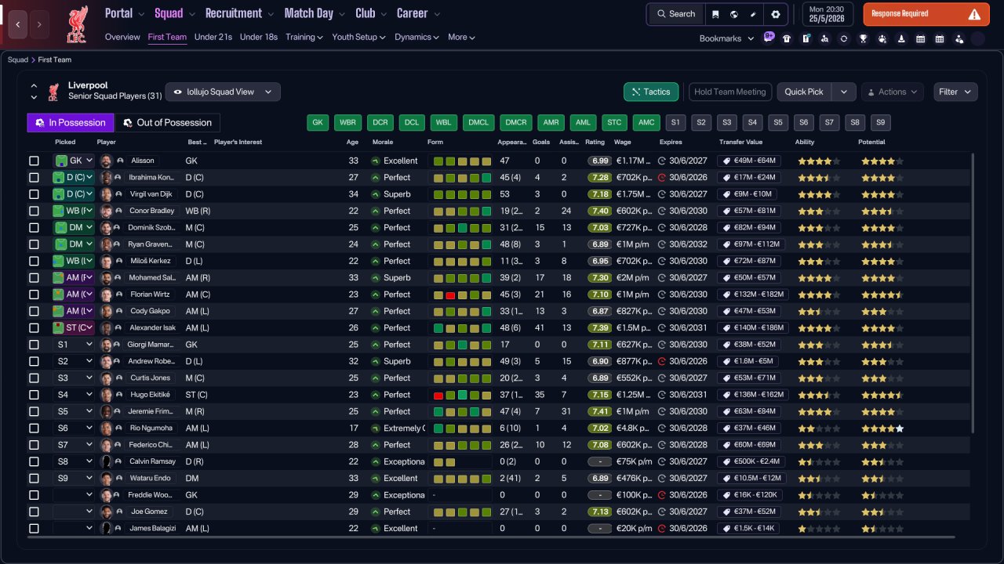Click Florian Wirtz's player portrait

[107, 295]
